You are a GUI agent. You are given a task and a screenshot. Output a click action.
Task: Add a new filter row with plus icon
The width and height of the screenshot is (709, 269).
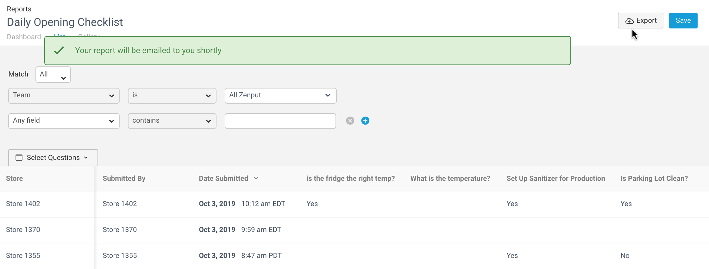pos(365,121)
